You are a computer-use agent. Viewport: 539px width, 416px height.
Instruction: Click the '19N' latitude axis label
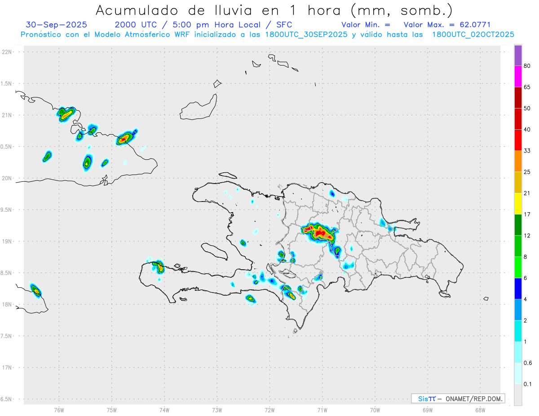coord(7,241)
